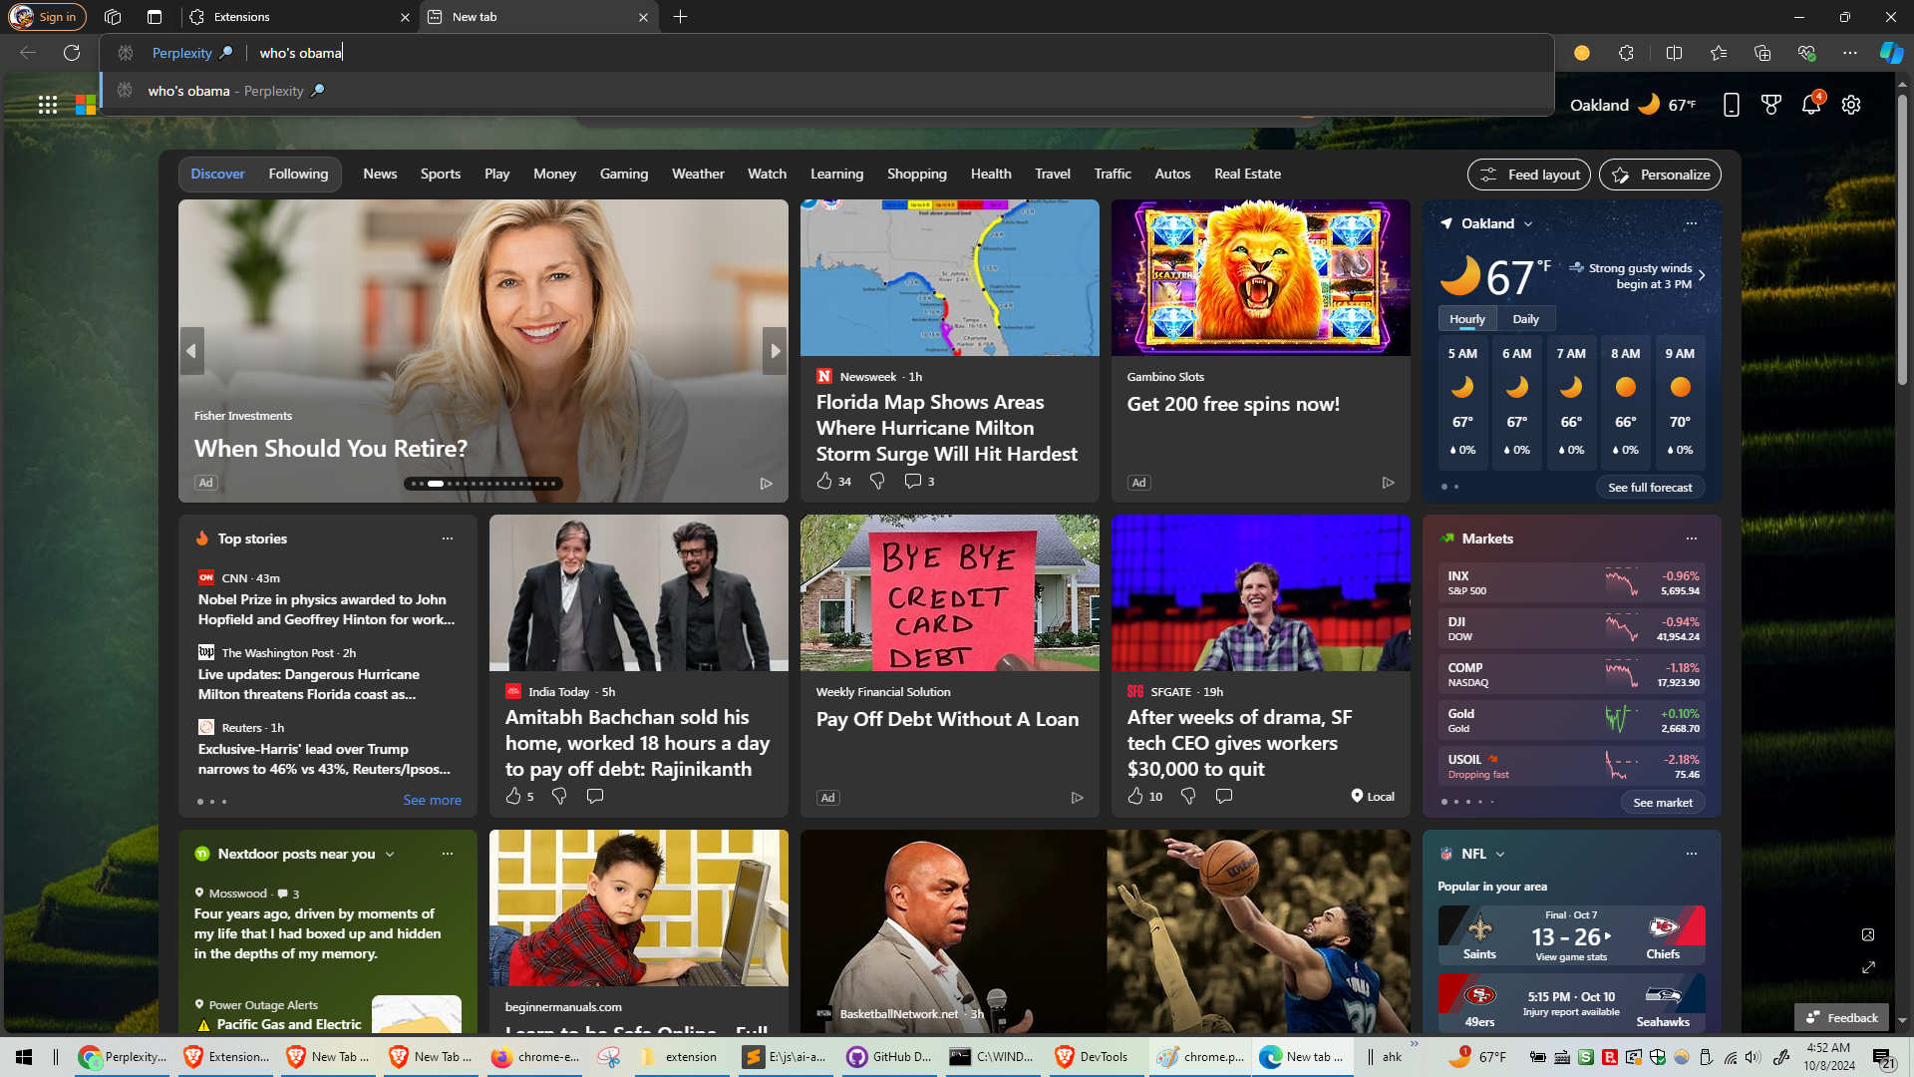Click See more in Top stories
Viewport: 1914px width, 1077px height.
tap(432, 800)
